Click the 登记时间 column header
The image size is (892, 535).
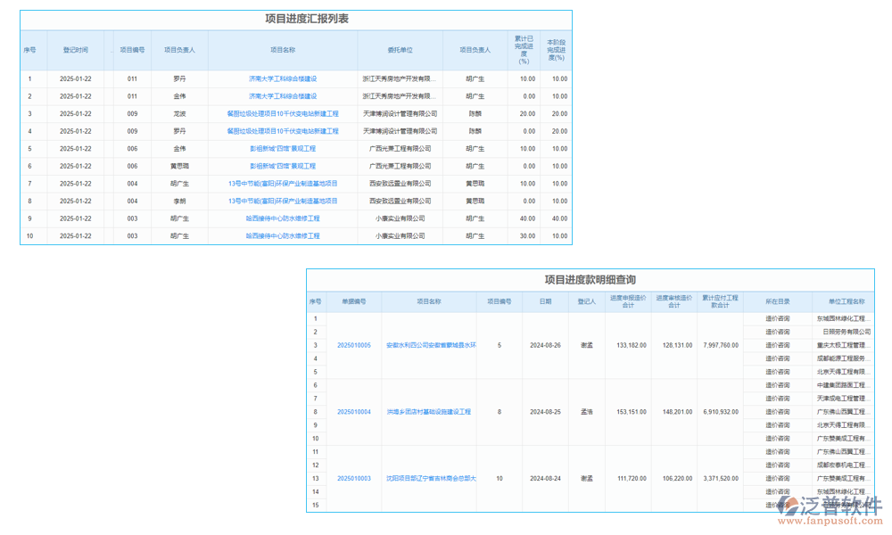point(75,50)
